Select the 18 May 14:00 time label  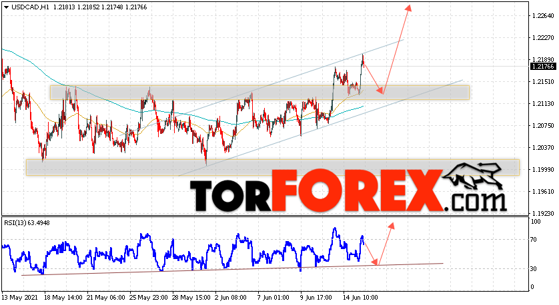coord(63,298)
